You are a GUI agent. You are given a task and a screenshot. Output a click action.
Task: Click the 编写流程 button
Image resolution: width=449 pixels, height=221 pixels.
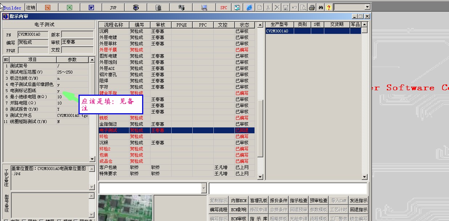pyautogui.click(x=219, y=210)
